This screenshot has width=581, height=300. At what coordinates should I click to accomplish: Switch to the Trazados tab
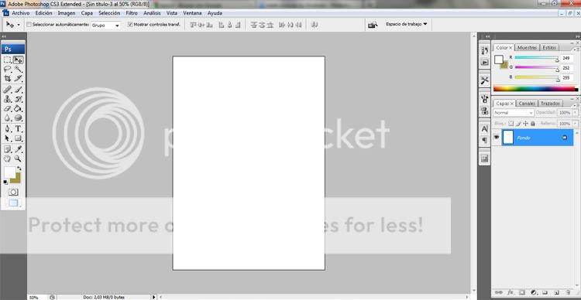[x=550, y=104]
